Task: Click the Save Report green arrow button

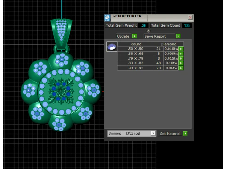Action: pos(178,36)
